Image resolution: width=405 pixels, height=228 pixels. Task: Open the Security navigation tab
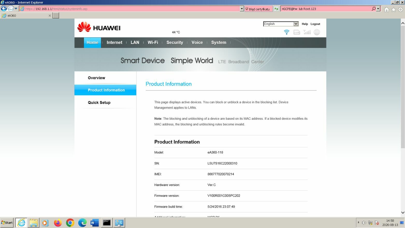click(175, 42)
